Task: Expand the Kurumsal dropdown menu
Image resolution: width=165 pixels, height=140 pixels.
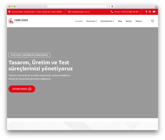Action: [92, 21]
